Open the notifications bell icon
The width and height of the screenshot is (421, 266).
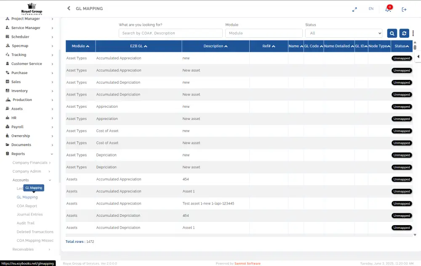[x=388, y=9]
